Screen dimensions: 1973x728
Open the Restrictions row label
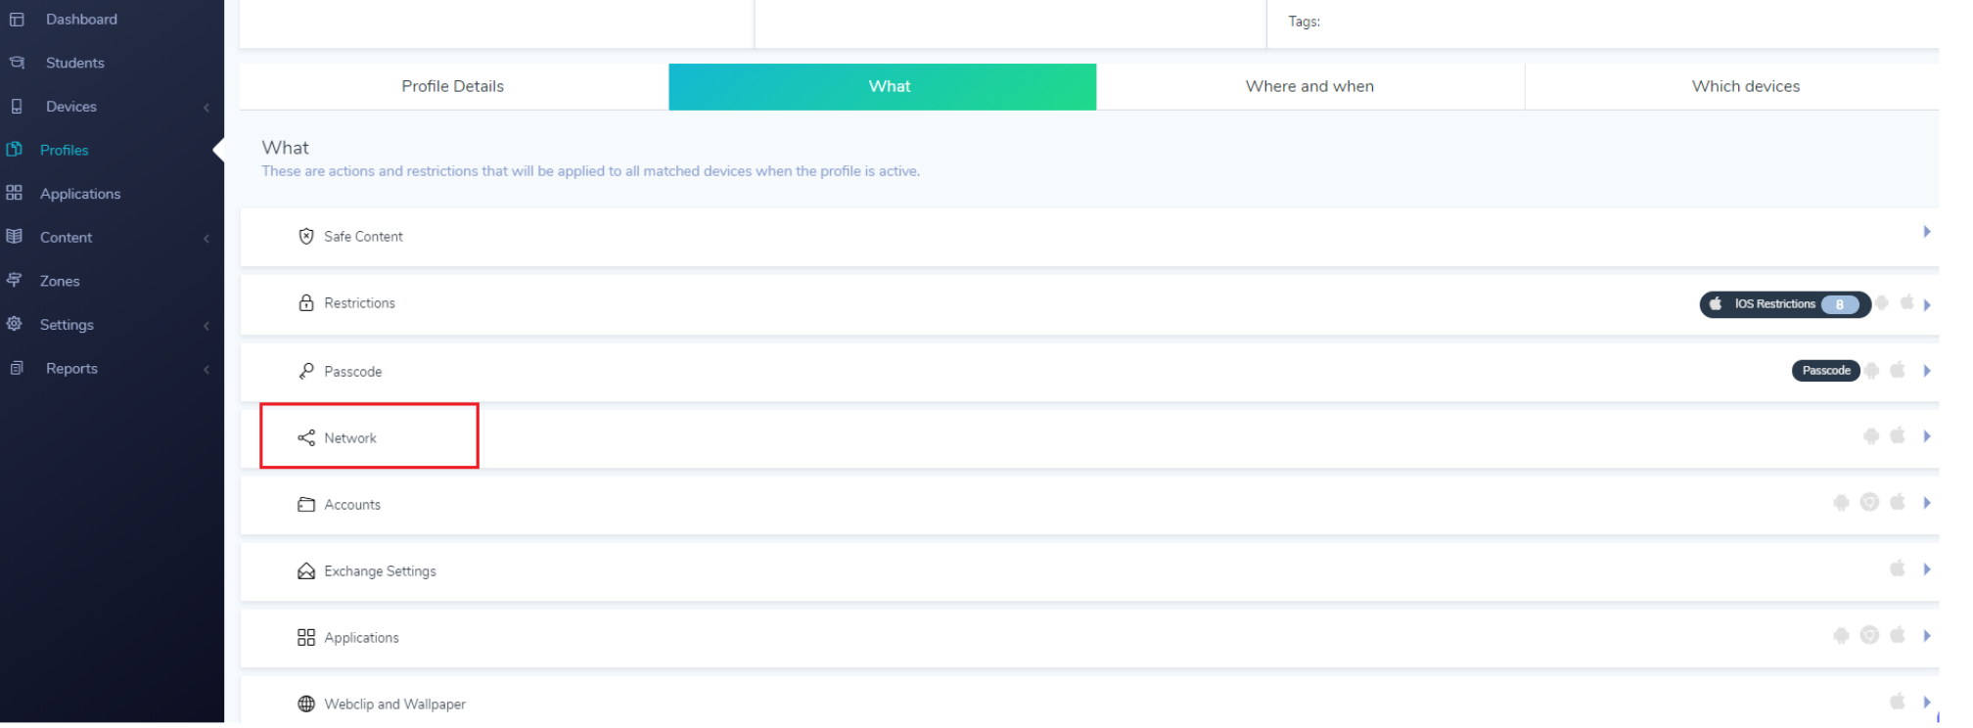click(x=360, y=303)
